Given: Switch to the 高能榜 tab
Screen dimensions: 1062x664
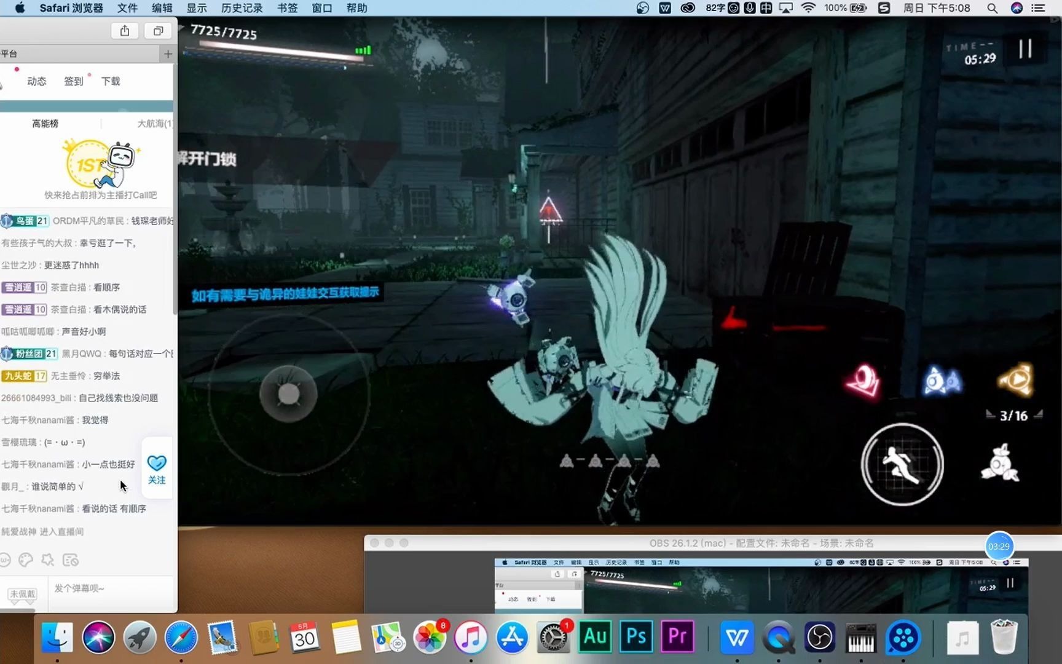Looking at the screenshot, I should tap(45, 124).
